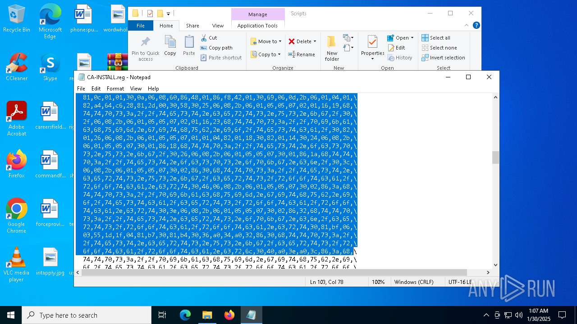
Task: Click Notepad vertical scrollbar thumb
Action: 495,157
